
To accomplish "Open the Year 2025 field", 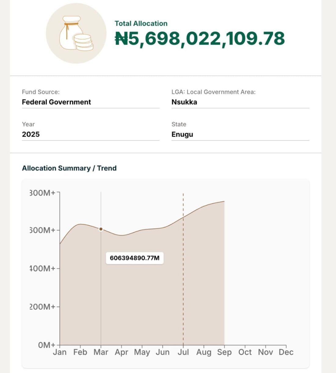I will (90, 134).
